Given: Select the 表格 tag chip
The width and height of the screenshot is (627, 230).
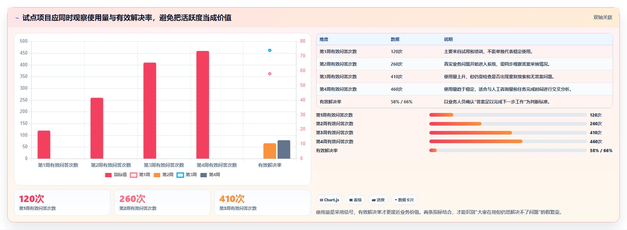Looking at the screenshot, I should 355,200.
